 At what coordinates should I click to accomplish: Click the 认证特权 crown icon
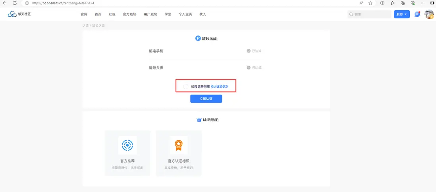pos(199,120)
